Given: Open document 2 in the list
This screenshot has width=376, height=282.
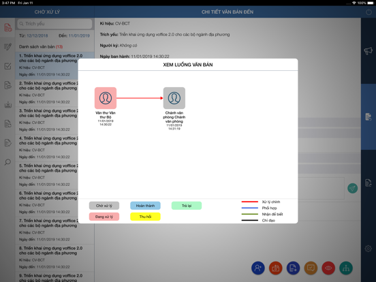Looking at the screenshot, I should pyautogui.click(x=47, y=93).
